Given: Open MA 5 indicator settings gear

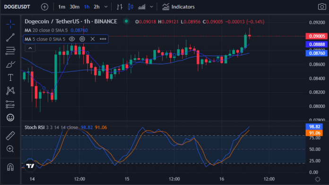Looking at the screenshot, I should (82, 39).
